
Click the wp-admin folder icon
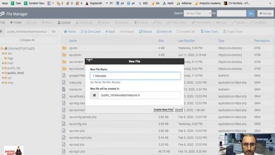point(64,55)
